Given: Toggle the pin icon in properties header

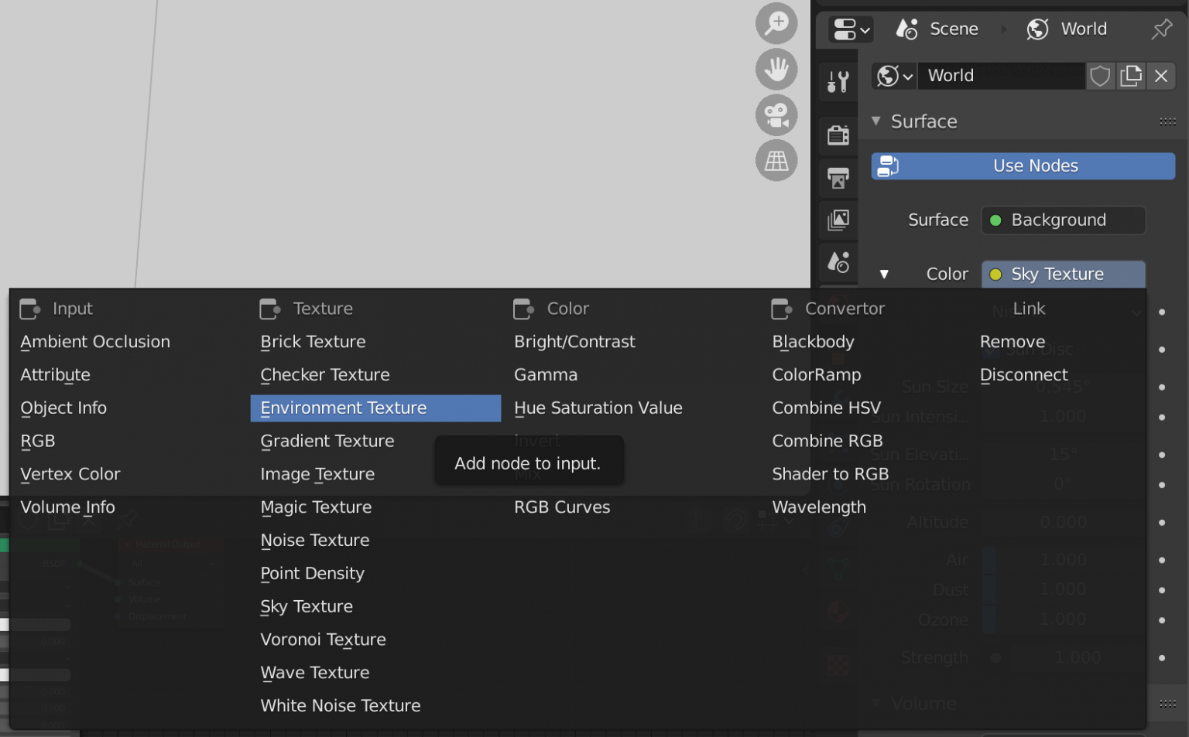Looking at the screenshot, I should coord(1161,29).
